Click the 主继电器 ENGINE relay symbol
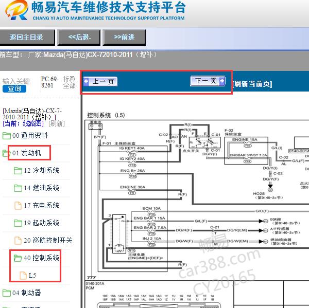This screenshot has width=309, height=308. point(119,234)
